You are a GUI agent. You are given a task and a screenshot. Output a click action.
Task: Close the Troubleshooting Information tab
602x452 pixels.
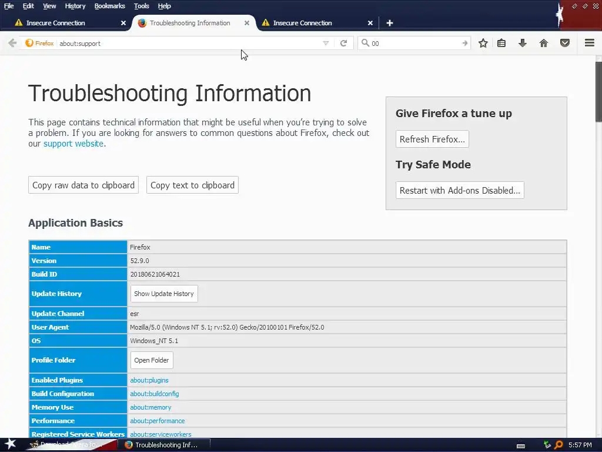click(247, 23)
